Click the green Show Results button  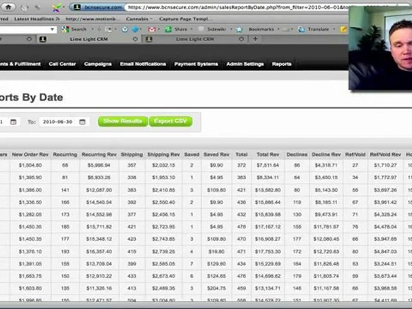point(123,121)
